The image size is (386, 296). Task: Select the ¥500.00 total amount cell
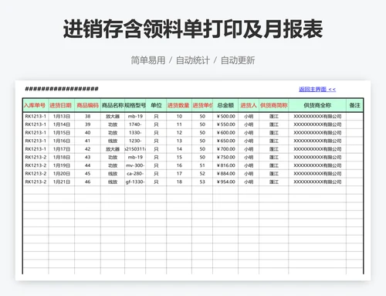pyautogui.click(x=225, y=117)
